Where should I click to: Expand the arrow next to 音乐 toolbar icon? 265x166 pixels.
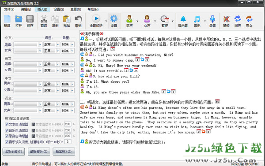[205, 21]
